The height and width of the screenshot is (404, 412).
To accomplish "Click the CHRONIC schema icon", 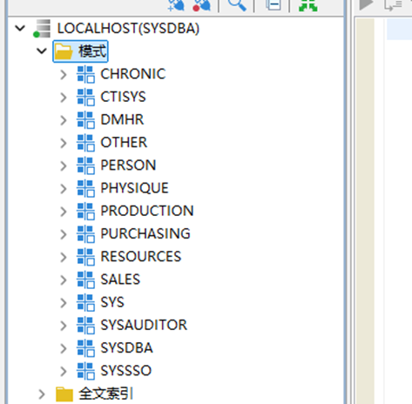I will [85, 74].
